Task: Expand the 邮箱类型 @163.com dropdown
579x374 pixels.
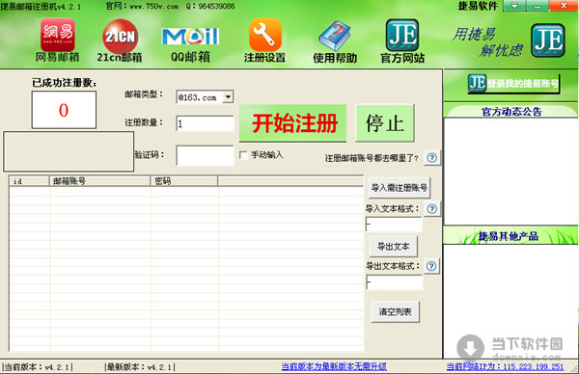Action: tap(229, 97)
